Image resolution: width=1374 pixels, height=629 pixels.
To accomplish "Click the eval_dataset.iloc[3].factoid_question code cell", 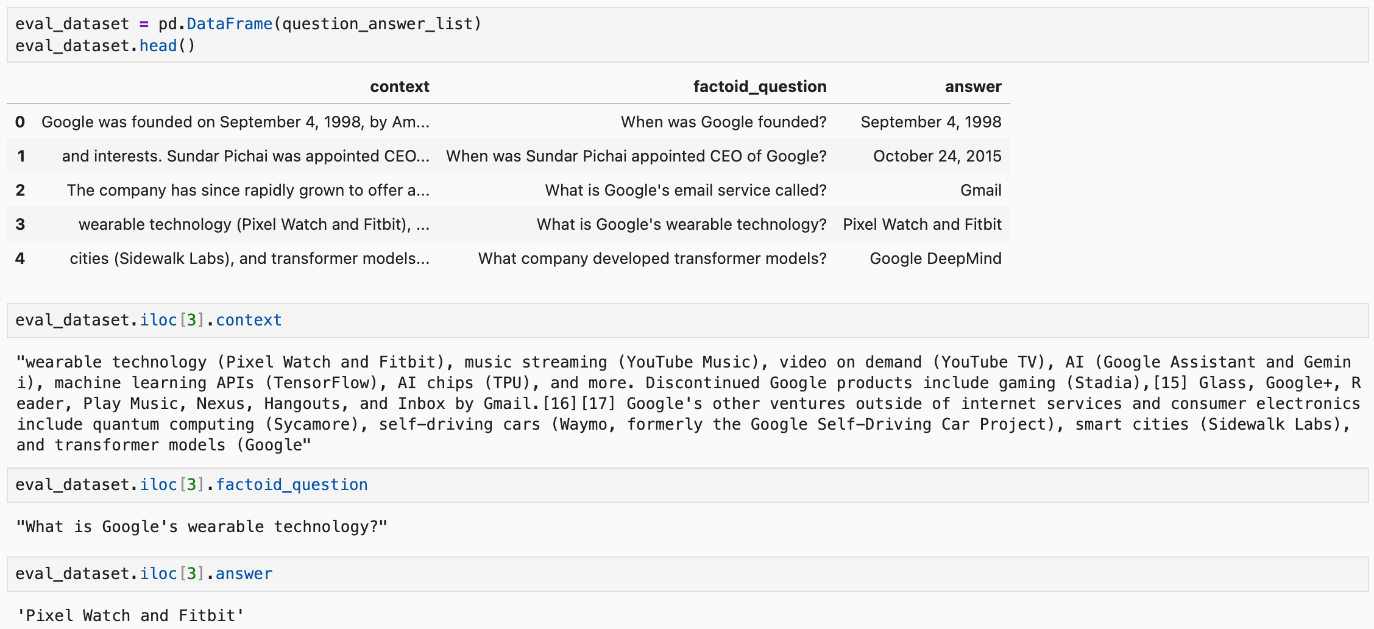I will (x=687, y=485).
